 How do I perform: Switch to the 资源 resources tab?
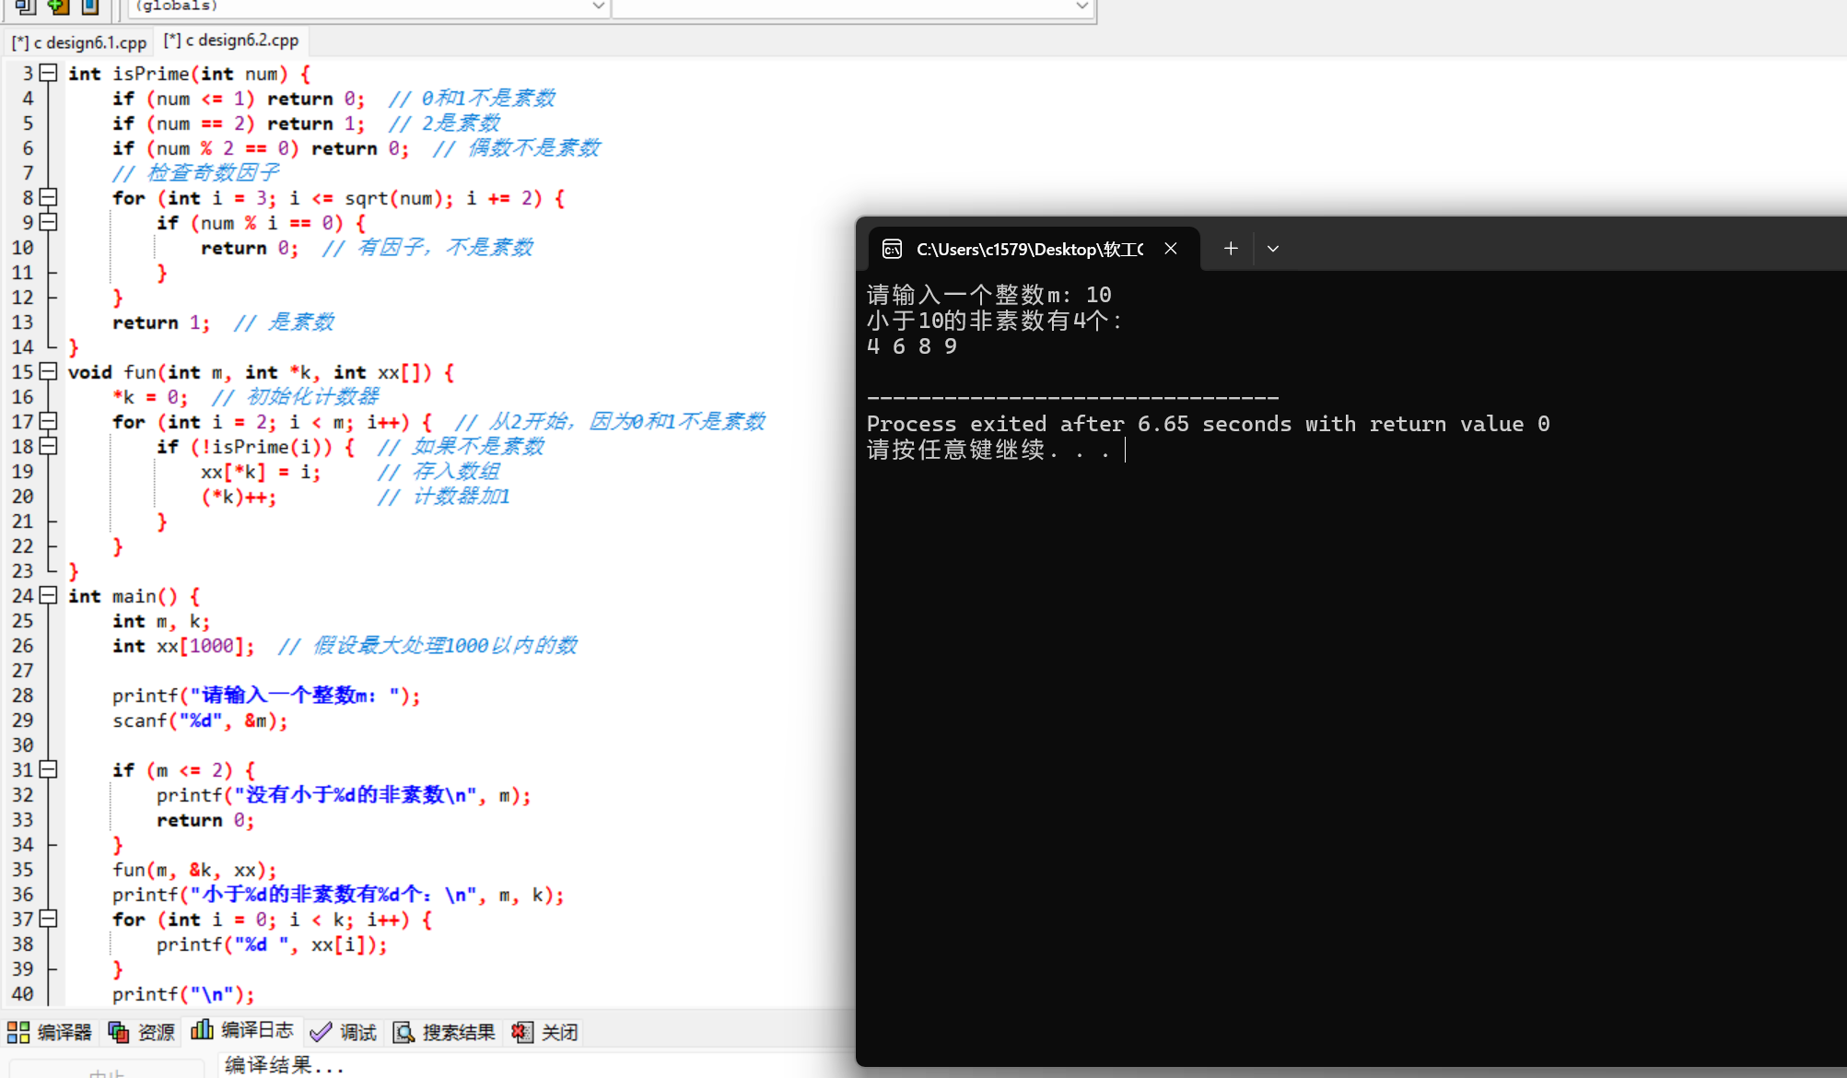tap(141, 1032)
